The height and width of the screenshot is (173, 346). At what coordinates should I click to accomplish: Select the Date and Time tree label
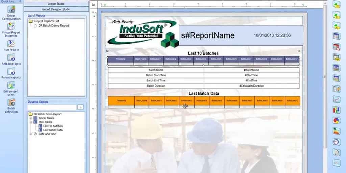pos(47,134)
